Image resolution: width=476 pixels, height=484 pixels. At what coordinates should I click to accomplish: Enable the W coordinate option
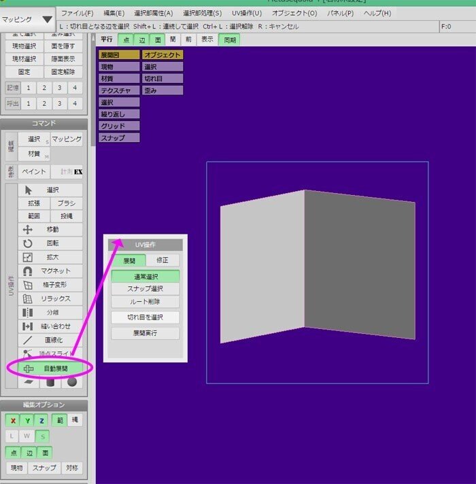click(27, 436)
